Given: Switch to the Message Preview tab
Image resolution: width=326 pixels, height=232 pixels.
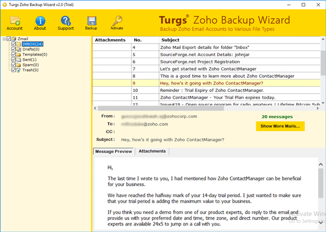Looking at the screenshot, I should tap(114, 152).
